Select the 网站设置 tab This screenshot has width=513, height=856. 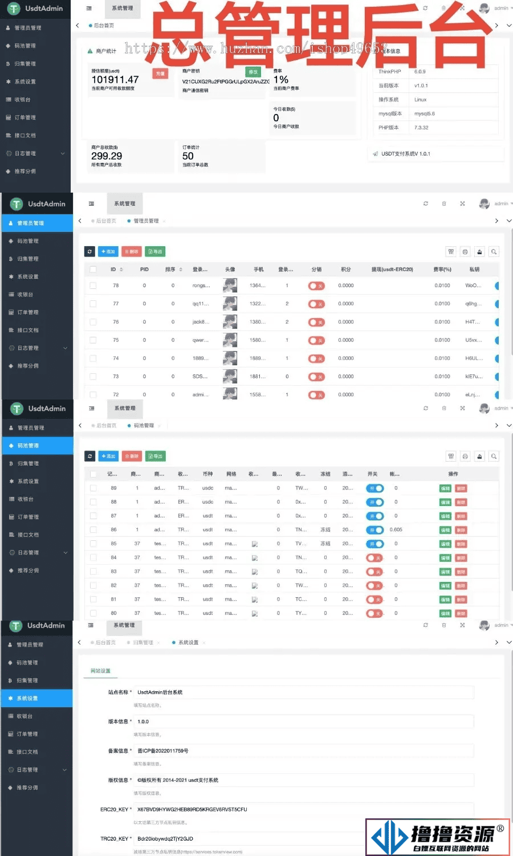(x=101, y=671)
